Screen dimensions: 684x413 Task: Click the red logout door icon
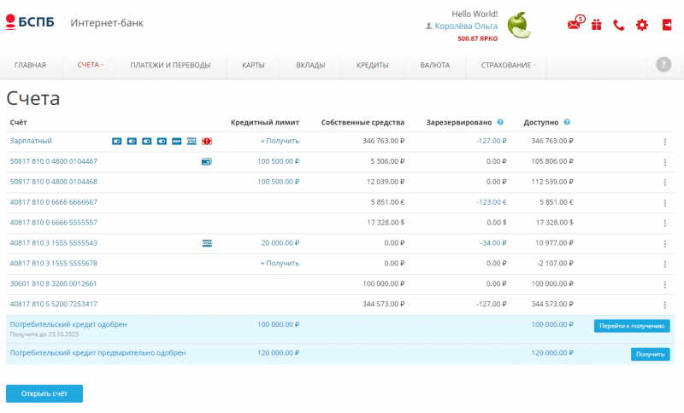[667, 25]
